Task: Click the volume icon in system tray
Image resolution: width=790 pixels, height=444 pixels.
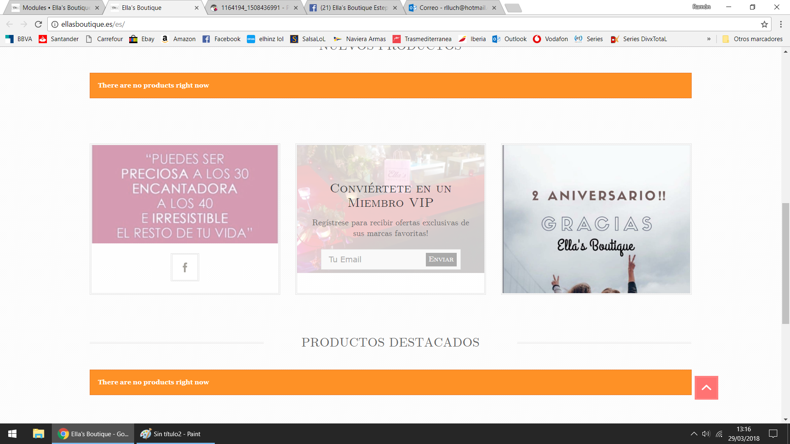Action: click(706, 434)
